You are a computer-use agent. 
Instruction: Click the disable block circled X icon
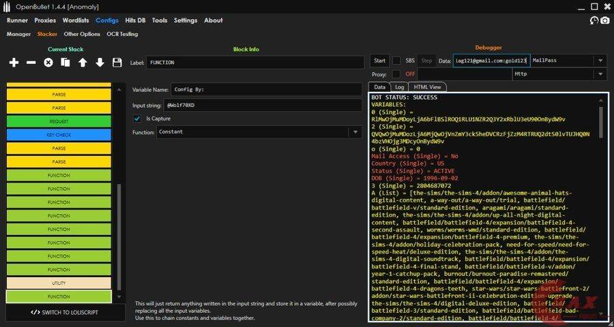[x=48, y=63]
